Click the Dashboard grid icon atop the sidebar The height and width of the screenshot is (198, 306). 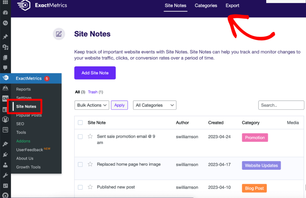point(5,2)
